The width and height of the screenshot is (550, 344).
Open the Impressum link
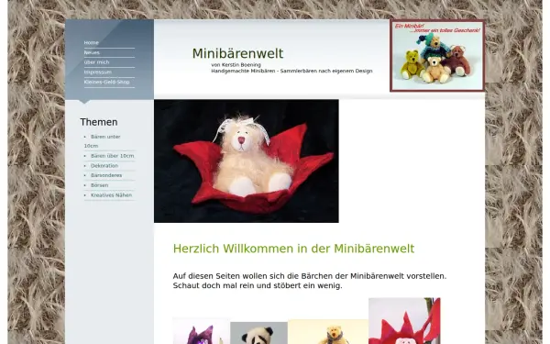pos(97,72)
